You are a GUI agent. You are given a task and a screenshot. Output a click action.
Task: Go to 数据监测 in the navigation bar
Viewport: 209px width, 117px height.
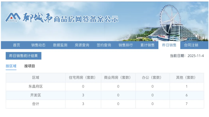pyautogui.click(x=60, y=45)
